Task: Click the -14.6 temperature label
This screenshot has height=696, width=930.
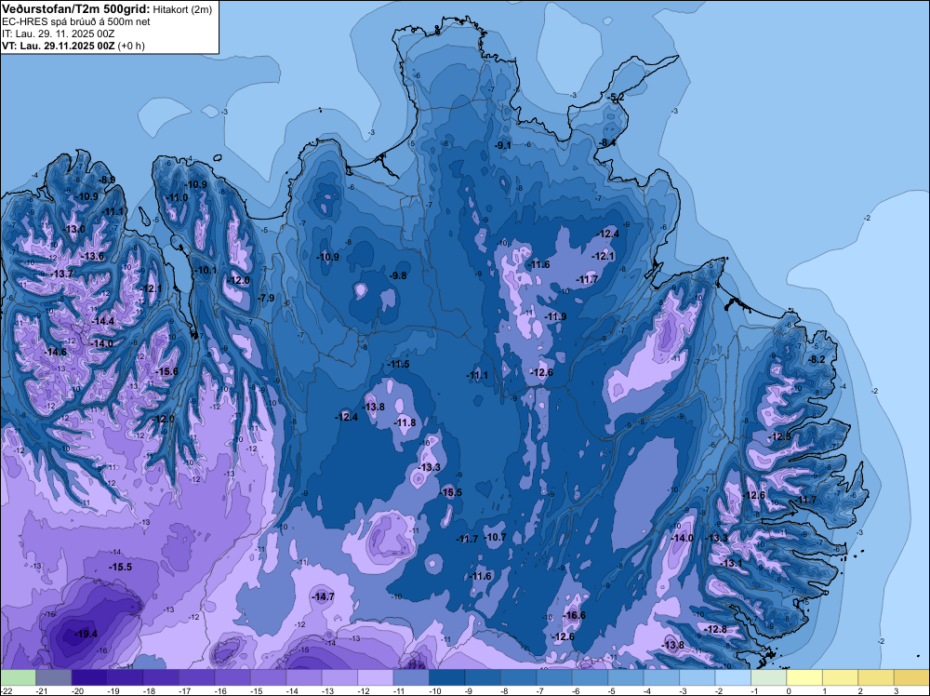Action: point(55,352)
